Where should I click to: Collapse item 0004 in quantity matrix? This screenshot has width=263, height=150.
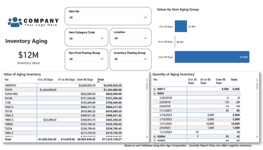pyautogui.click(x=155, y=93)
